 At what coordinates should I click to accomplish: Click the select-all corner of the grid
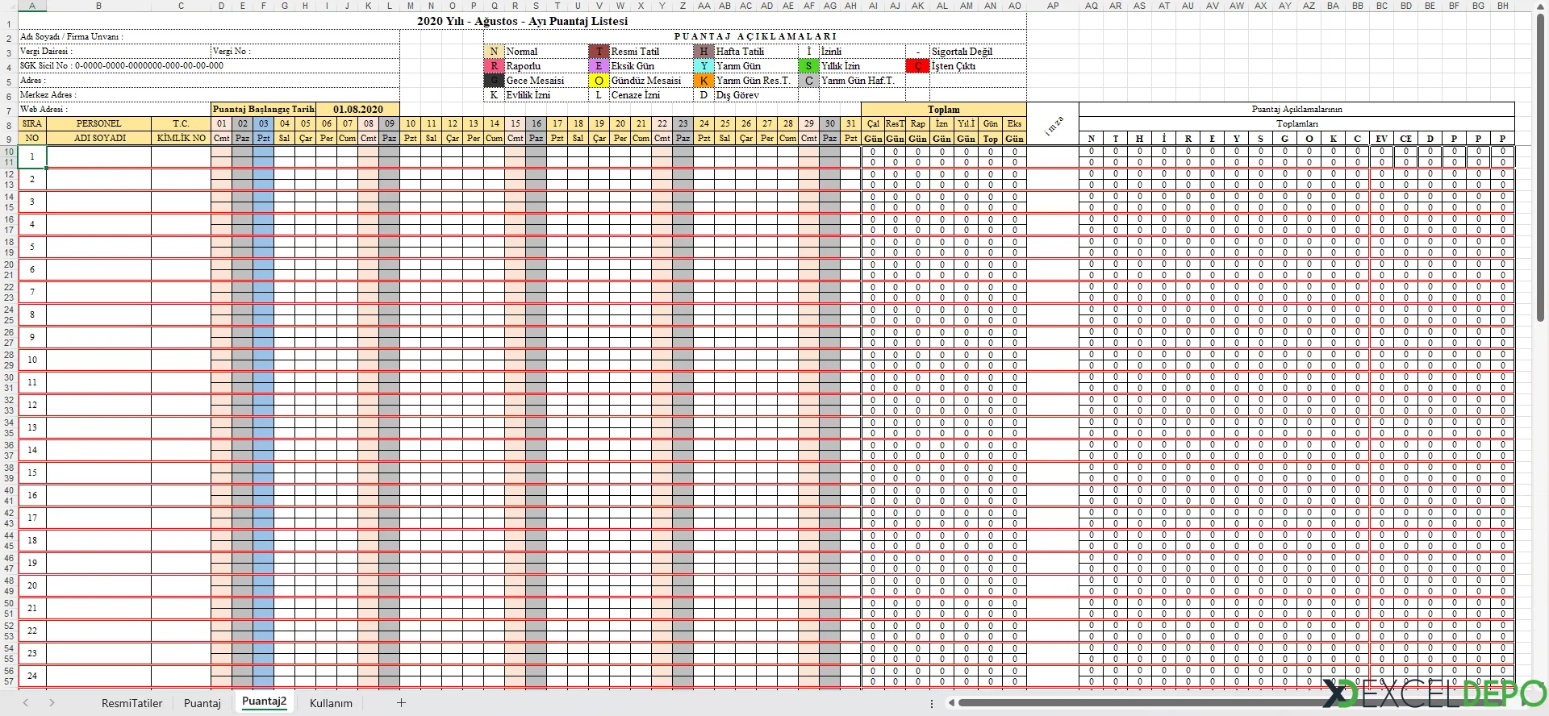pyautogui.click(x=9, y=6)
